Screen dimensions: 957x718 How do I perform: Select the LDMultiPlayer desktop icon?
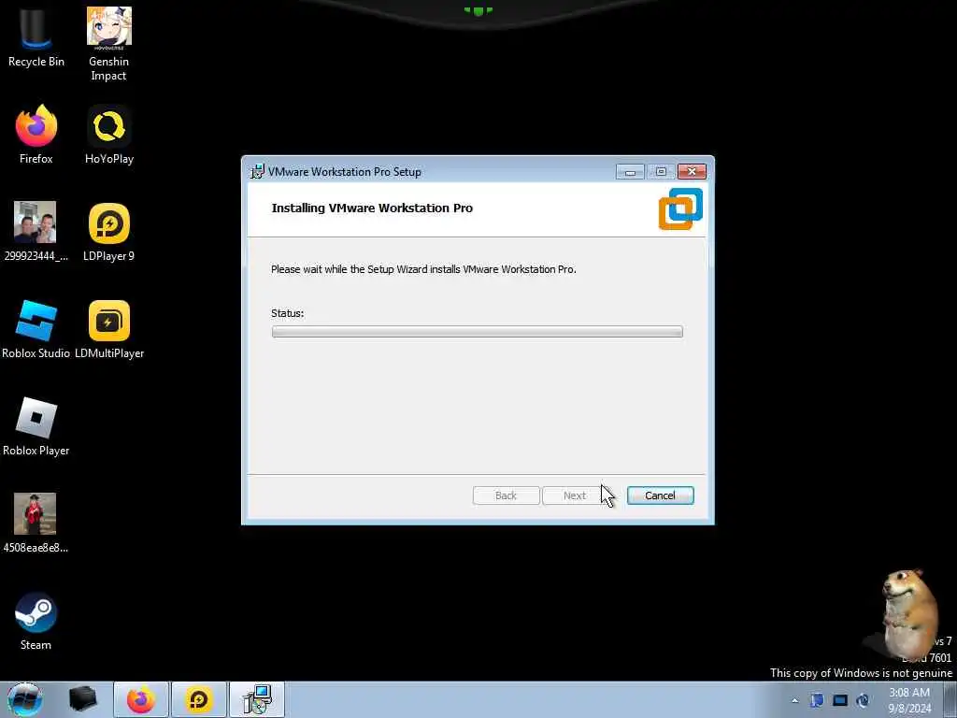[109, 329]
